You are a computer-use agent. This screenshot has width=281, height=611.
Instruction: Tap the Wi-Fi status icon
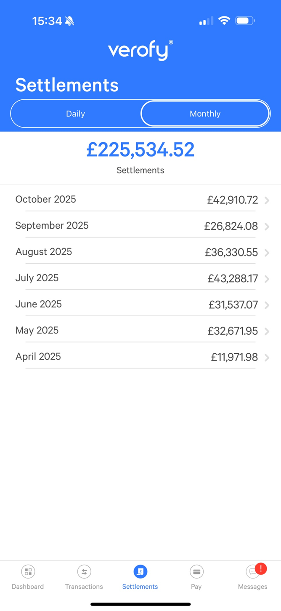[225, 21]
